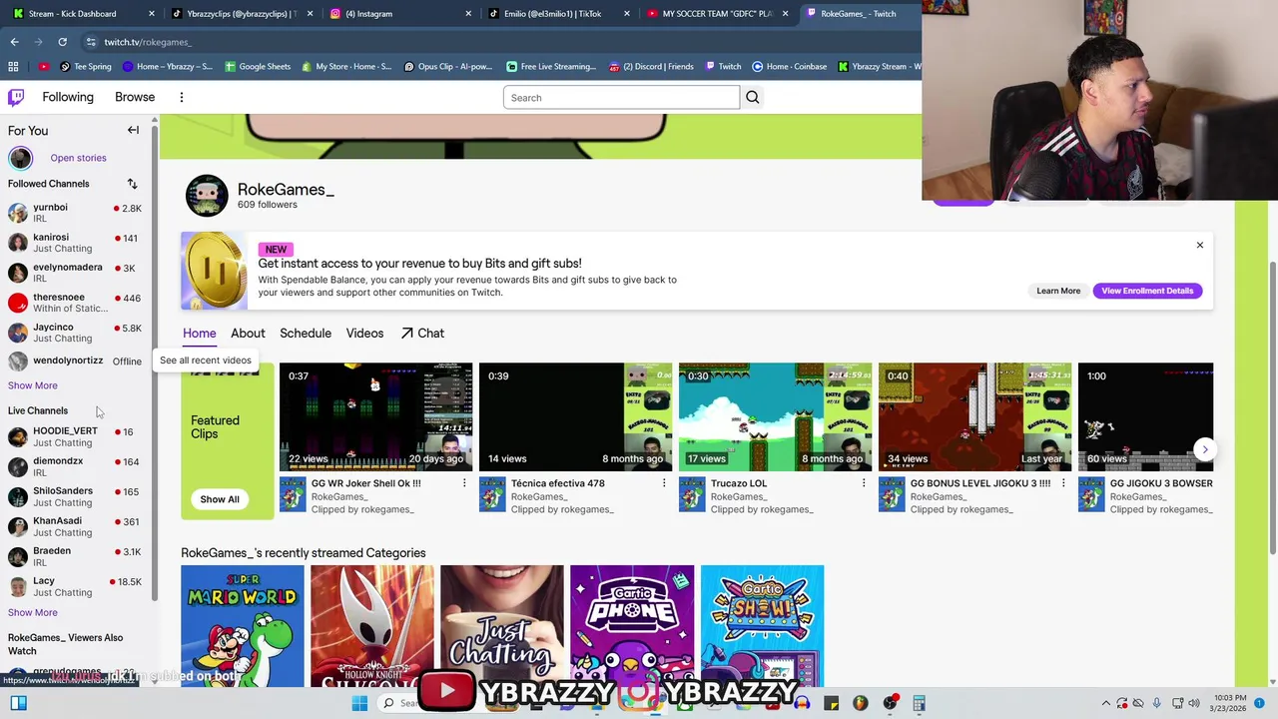Switch to the Home channel tab
Image resolution: width=1278 pixels, height=719 pixels.
(x=199, y=334)
